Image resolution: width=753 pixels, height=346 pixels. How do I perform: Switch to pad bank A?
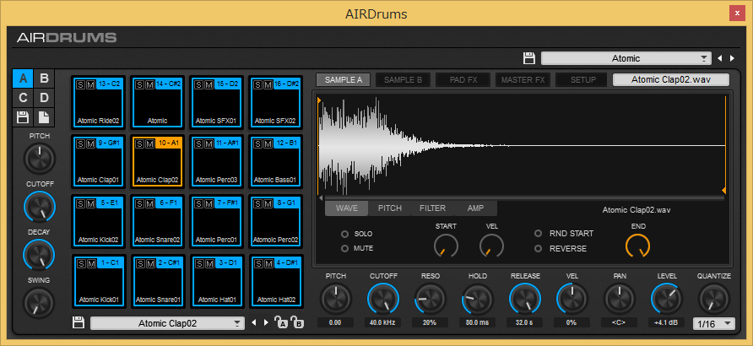point(23,78)
